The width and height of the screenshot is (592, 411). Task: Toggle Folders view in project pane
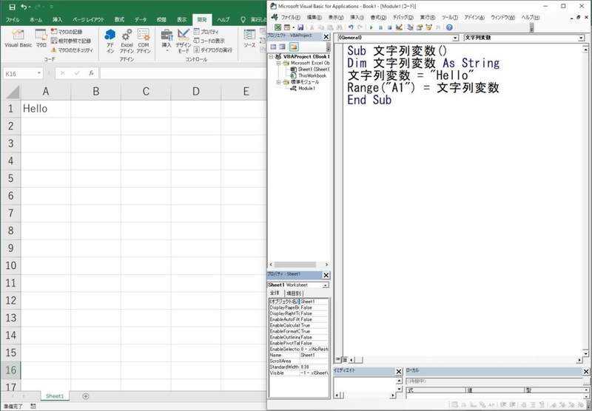(x=294, y=47)
